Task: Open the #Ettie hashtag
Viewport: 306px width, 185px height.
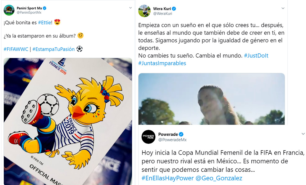Action: [x=44, y=23]
